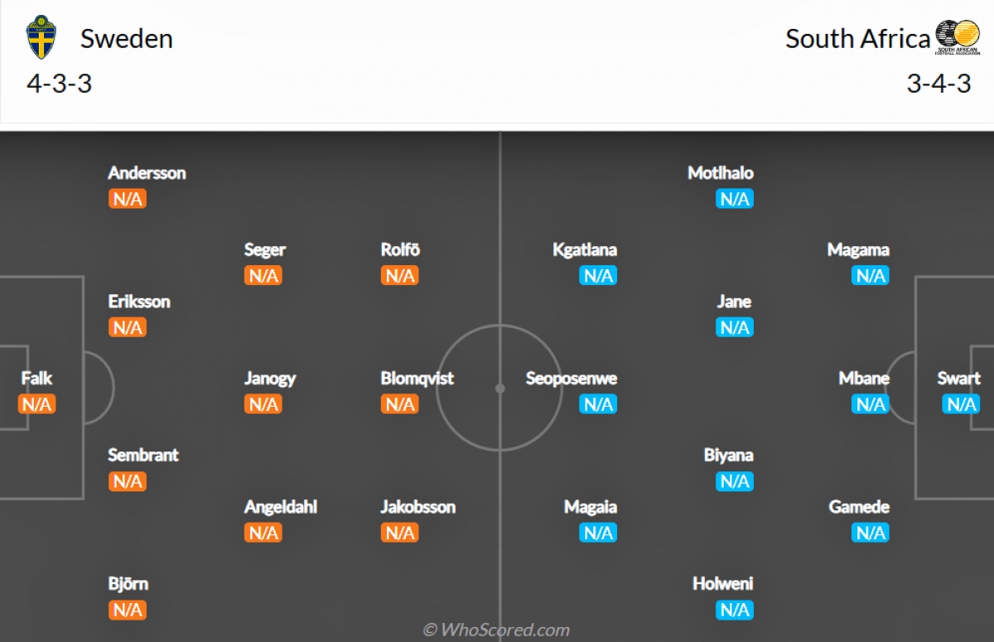Click Swart's blue N/A rating badge
The height and width of the screenshot is (642, 994).
[x=961, y=404]
